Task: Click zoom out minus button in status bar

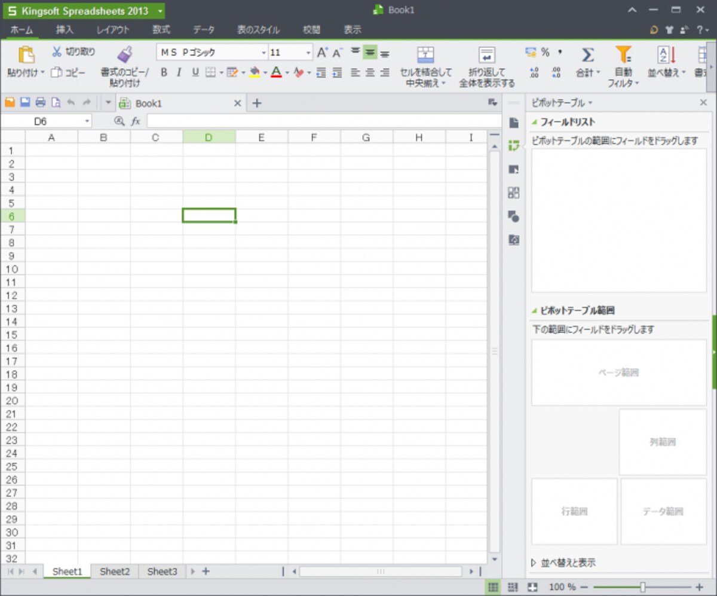Action: point(584,587)
